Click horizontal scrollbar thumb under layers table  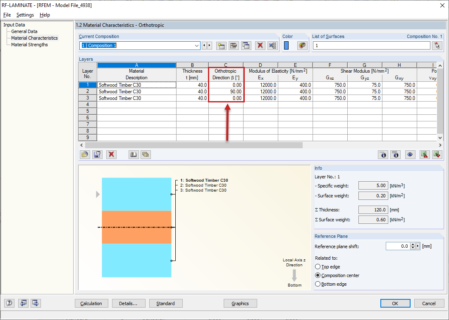coord(193,145)
